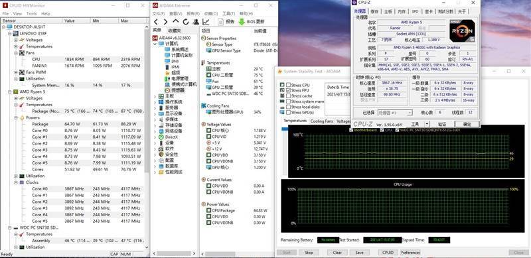
Task: Click the Stop button in Stability Test
Action: coord(309,252)
